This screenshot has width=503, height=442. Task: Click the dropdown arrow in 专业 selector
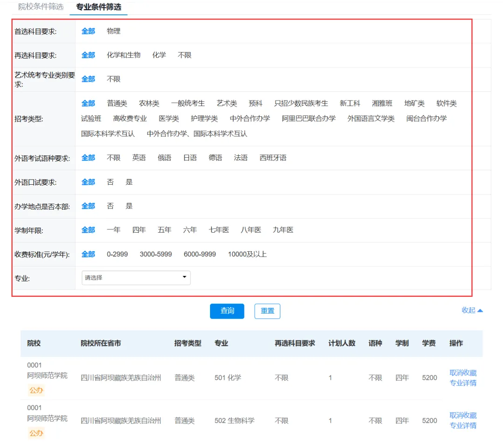click(184, 277)
